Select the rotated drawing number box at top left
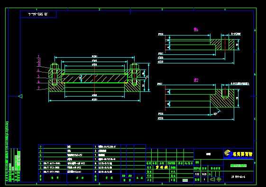The height and width of the screenshot is (187, 266). 38,14
